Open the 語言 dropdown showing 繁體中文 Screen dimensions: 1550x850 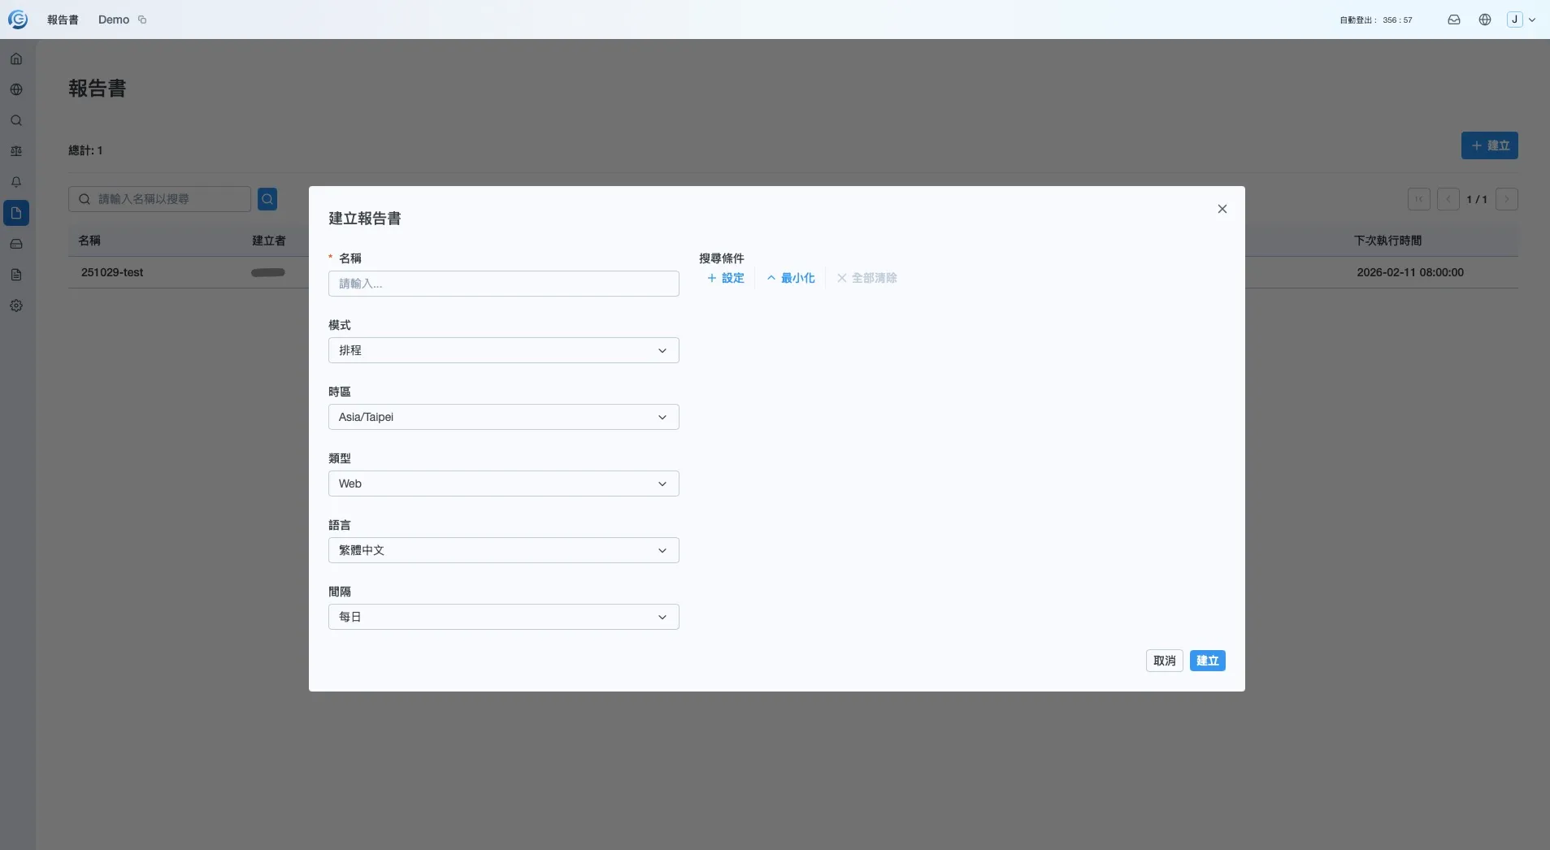(x=504, y=550)
